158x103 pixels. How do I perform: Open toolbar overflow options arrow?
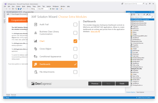tap(63, 9)
